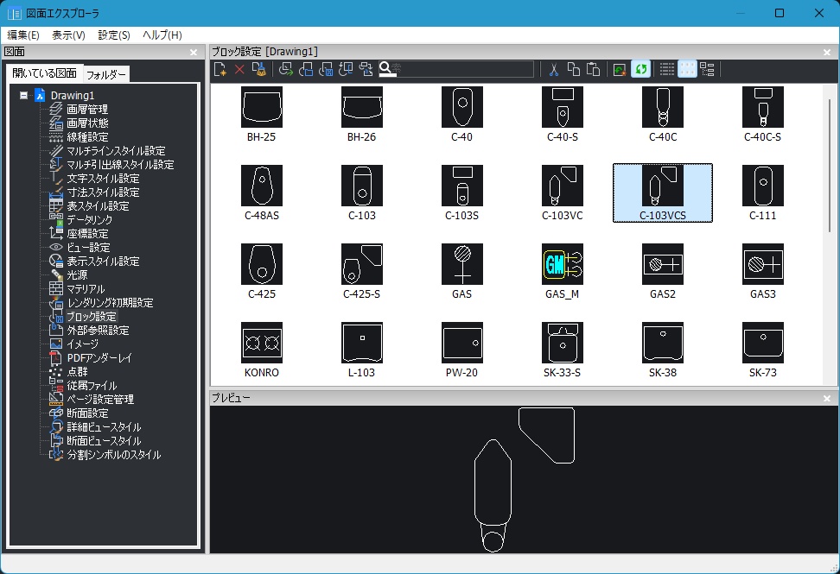
Task: Switch to tree view icon
Action: pyautogui.click(x=707, y=69)
